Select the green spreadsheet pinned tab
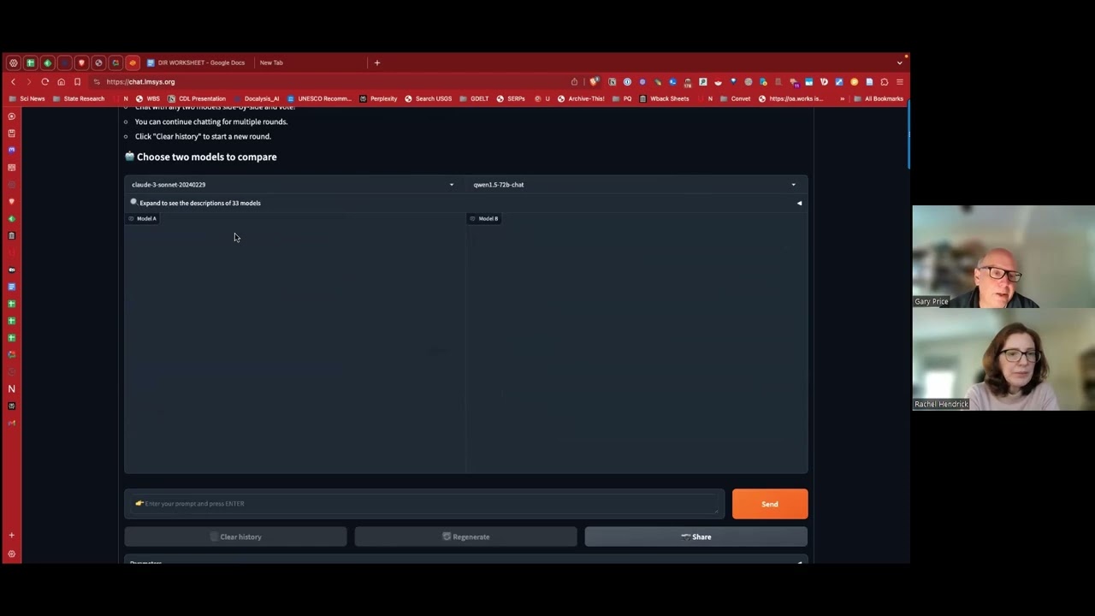Viewport: 1095px width, 616px height. click(30, 62)
